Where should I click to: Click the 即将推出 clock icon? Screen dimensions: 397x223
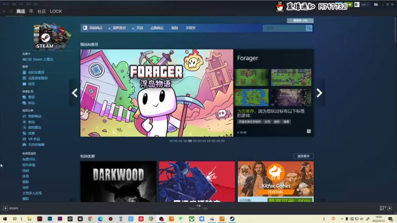(24, 127)
